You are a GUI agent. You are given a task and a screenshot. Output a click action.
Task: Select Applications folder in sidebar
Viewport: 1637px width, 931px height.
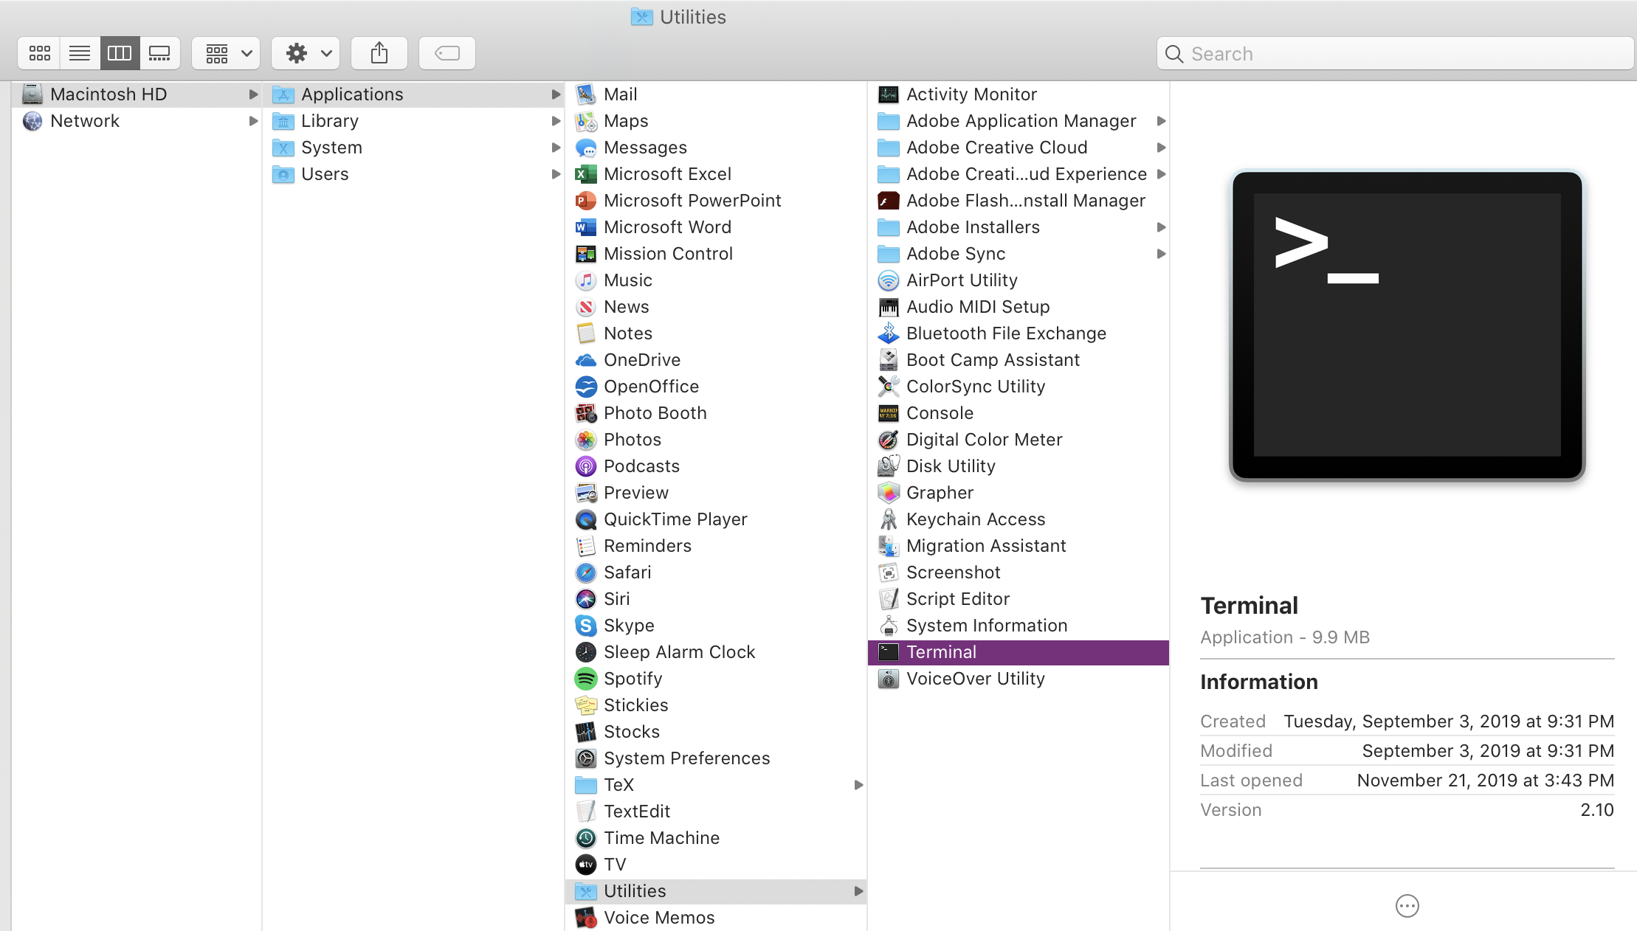(352, 94)
